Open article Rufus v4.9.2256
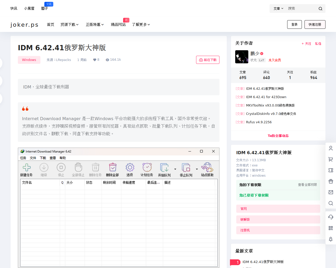The width and height of the screenshot is (336, 268). tap(259, 122)
